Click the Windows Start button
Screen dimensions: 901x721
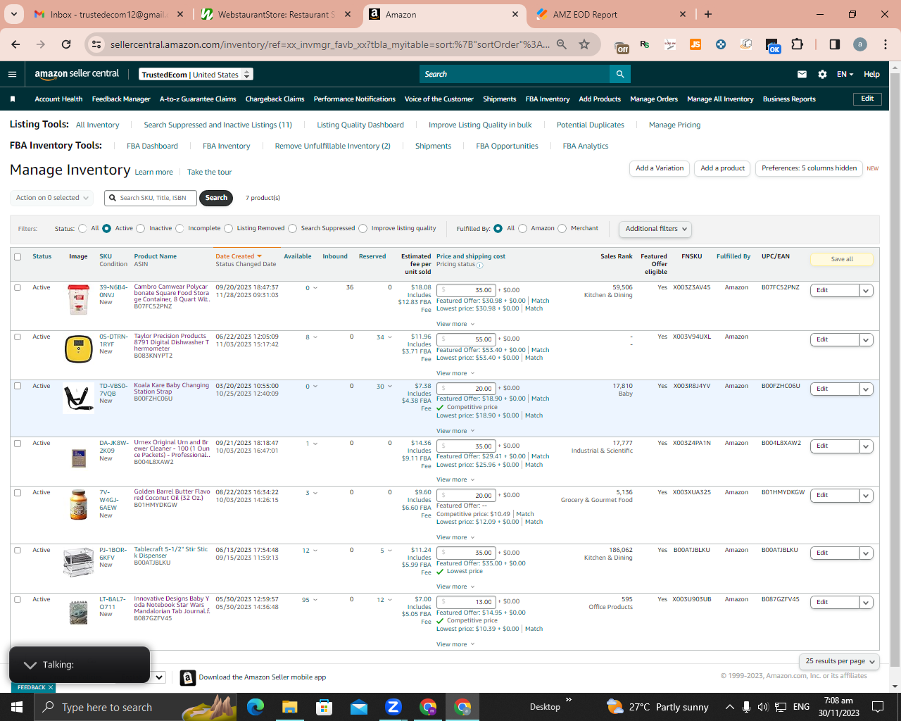[x=17, y=707]
